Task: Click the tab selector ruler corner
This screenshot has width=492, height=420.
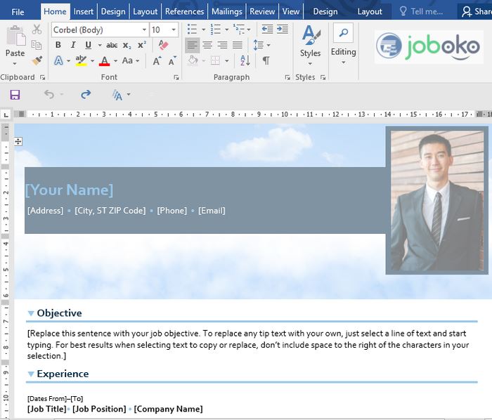Action: [6, 115]
